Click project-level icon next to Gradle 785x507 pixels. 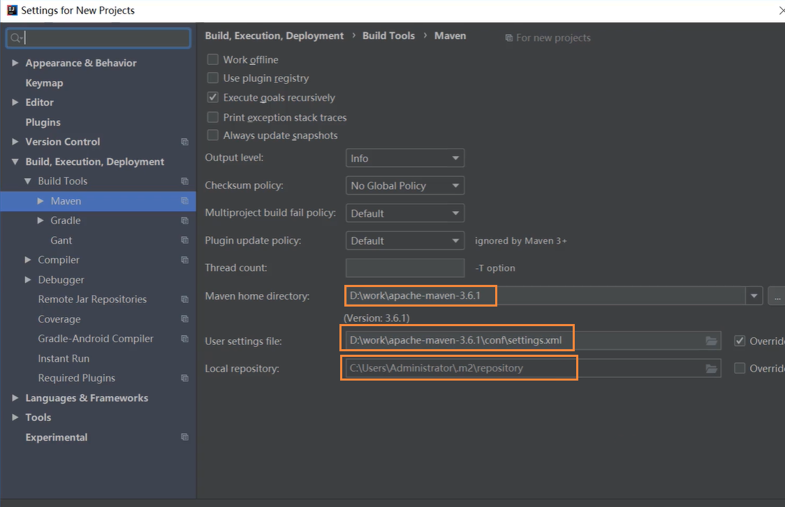pyautogui.click(x=185, y=221)
